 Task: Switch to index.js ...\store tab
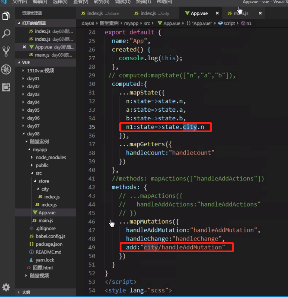point(102,13)
